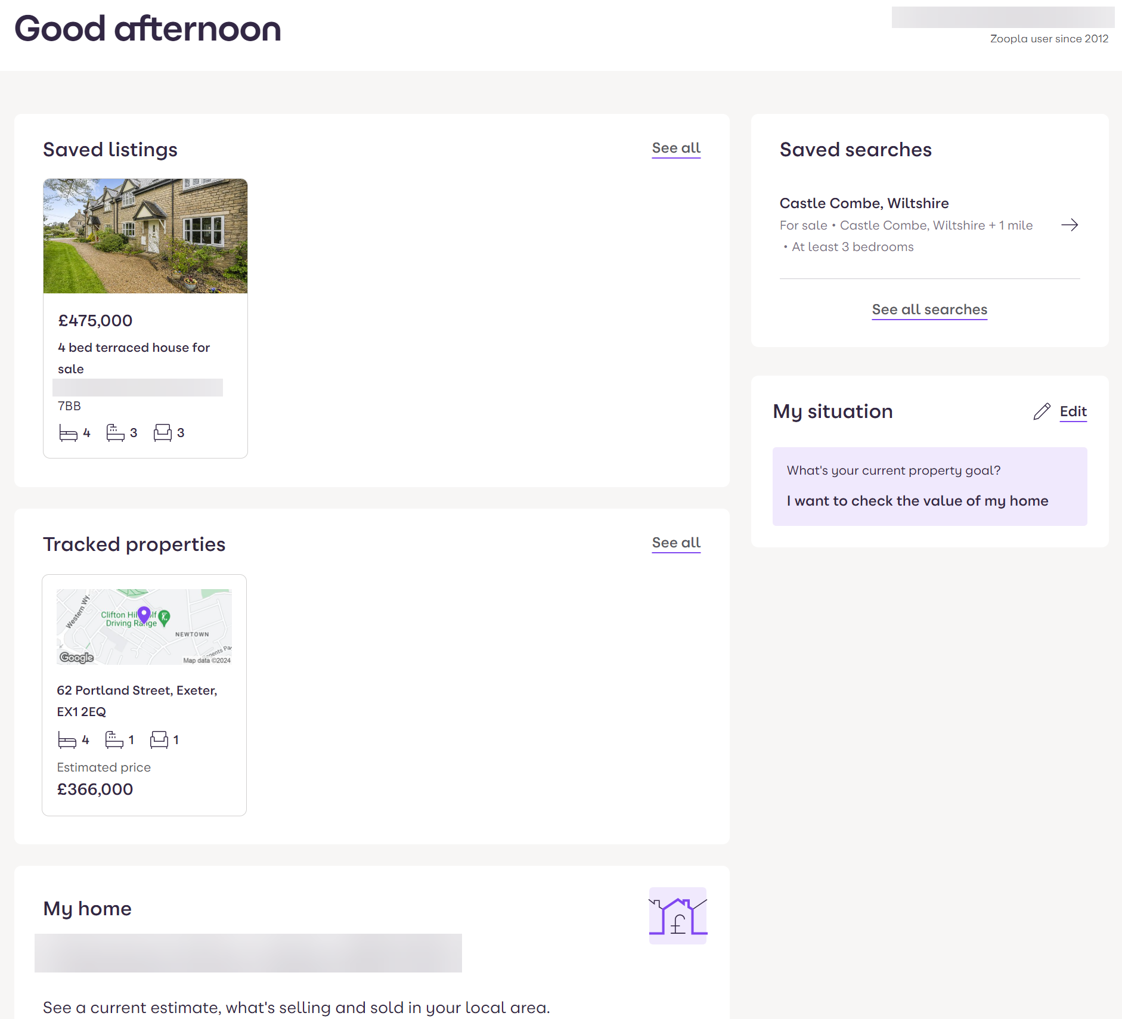Viewport: 1122px width, 1019px height.
Task: Click the sofa icon on the £475,000 listing
Action: click(x=162, y=433)
